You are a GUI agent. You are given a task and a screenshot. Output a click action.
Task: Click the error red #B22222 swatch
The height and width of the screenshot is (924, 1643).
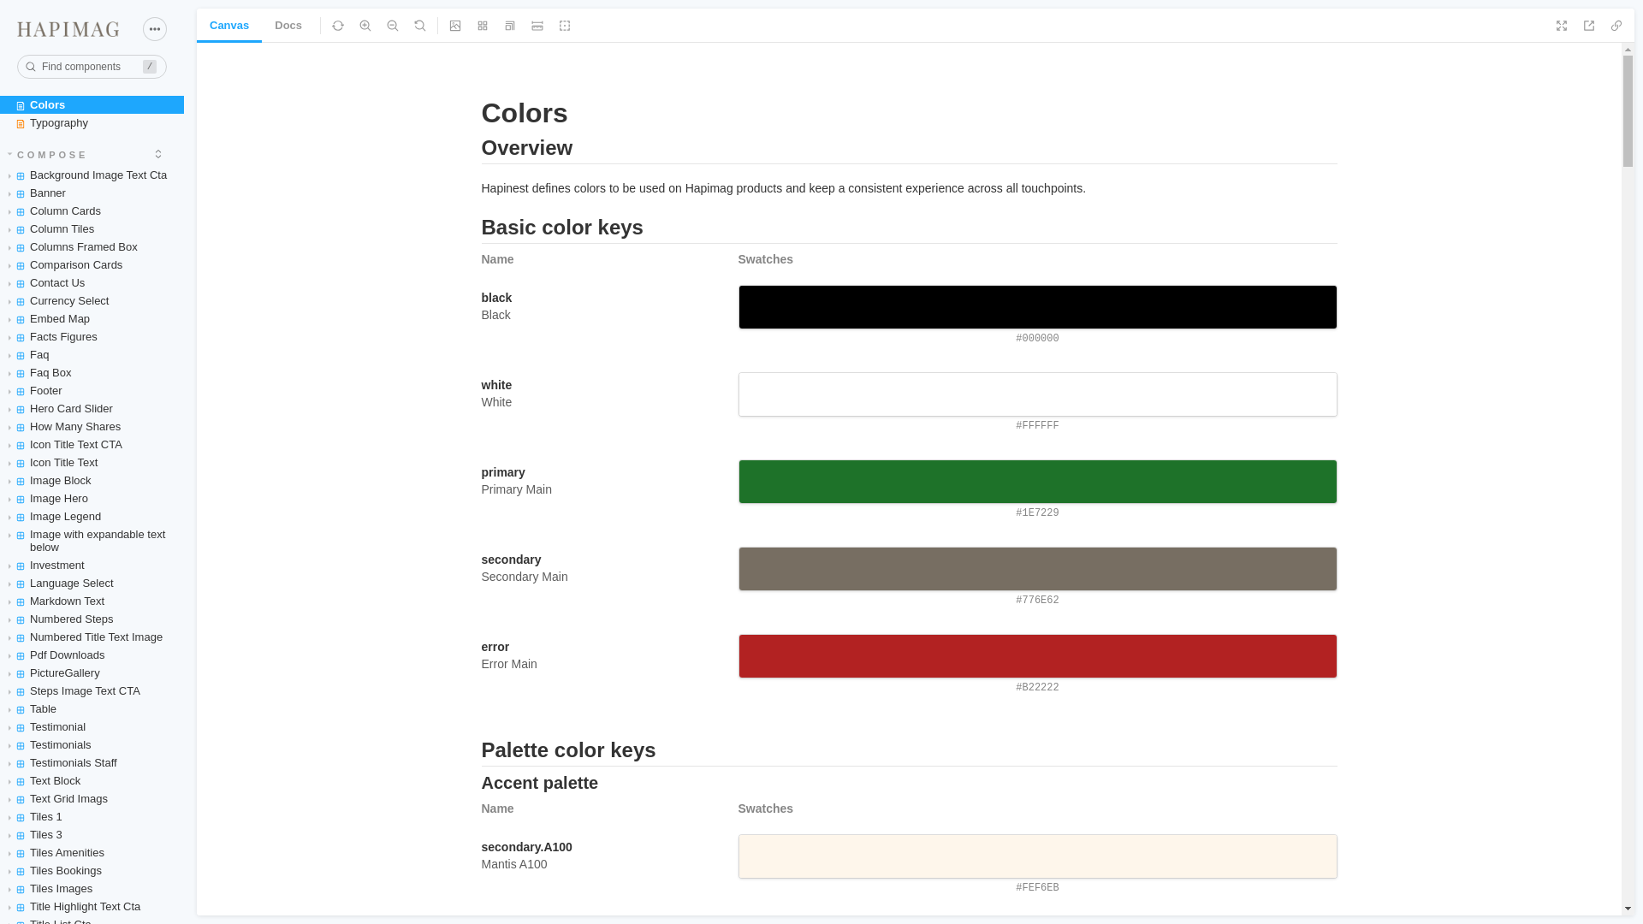tap(1037, 656)
